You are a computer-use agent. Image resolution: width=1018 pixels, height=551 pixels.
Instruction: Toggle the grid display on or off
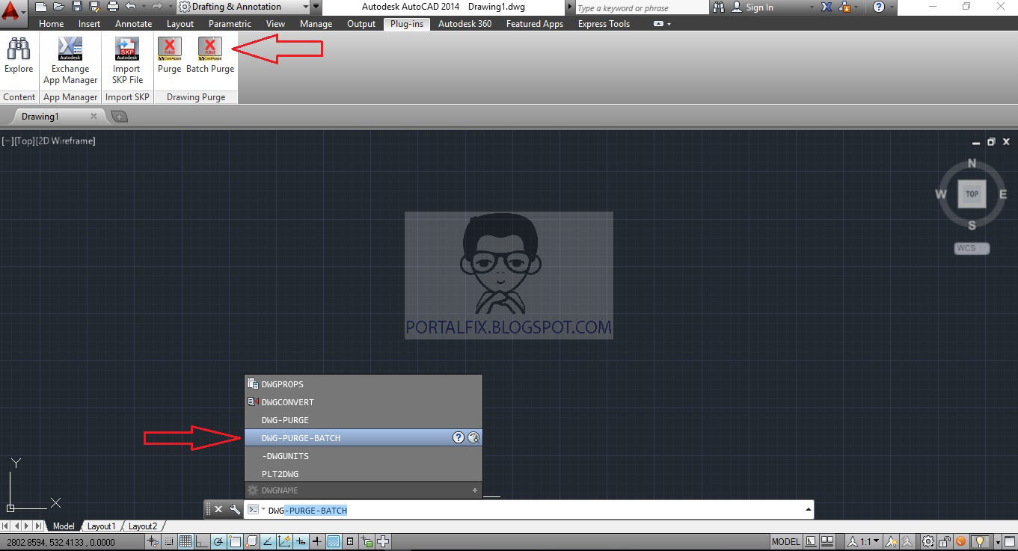click(185, 541)
